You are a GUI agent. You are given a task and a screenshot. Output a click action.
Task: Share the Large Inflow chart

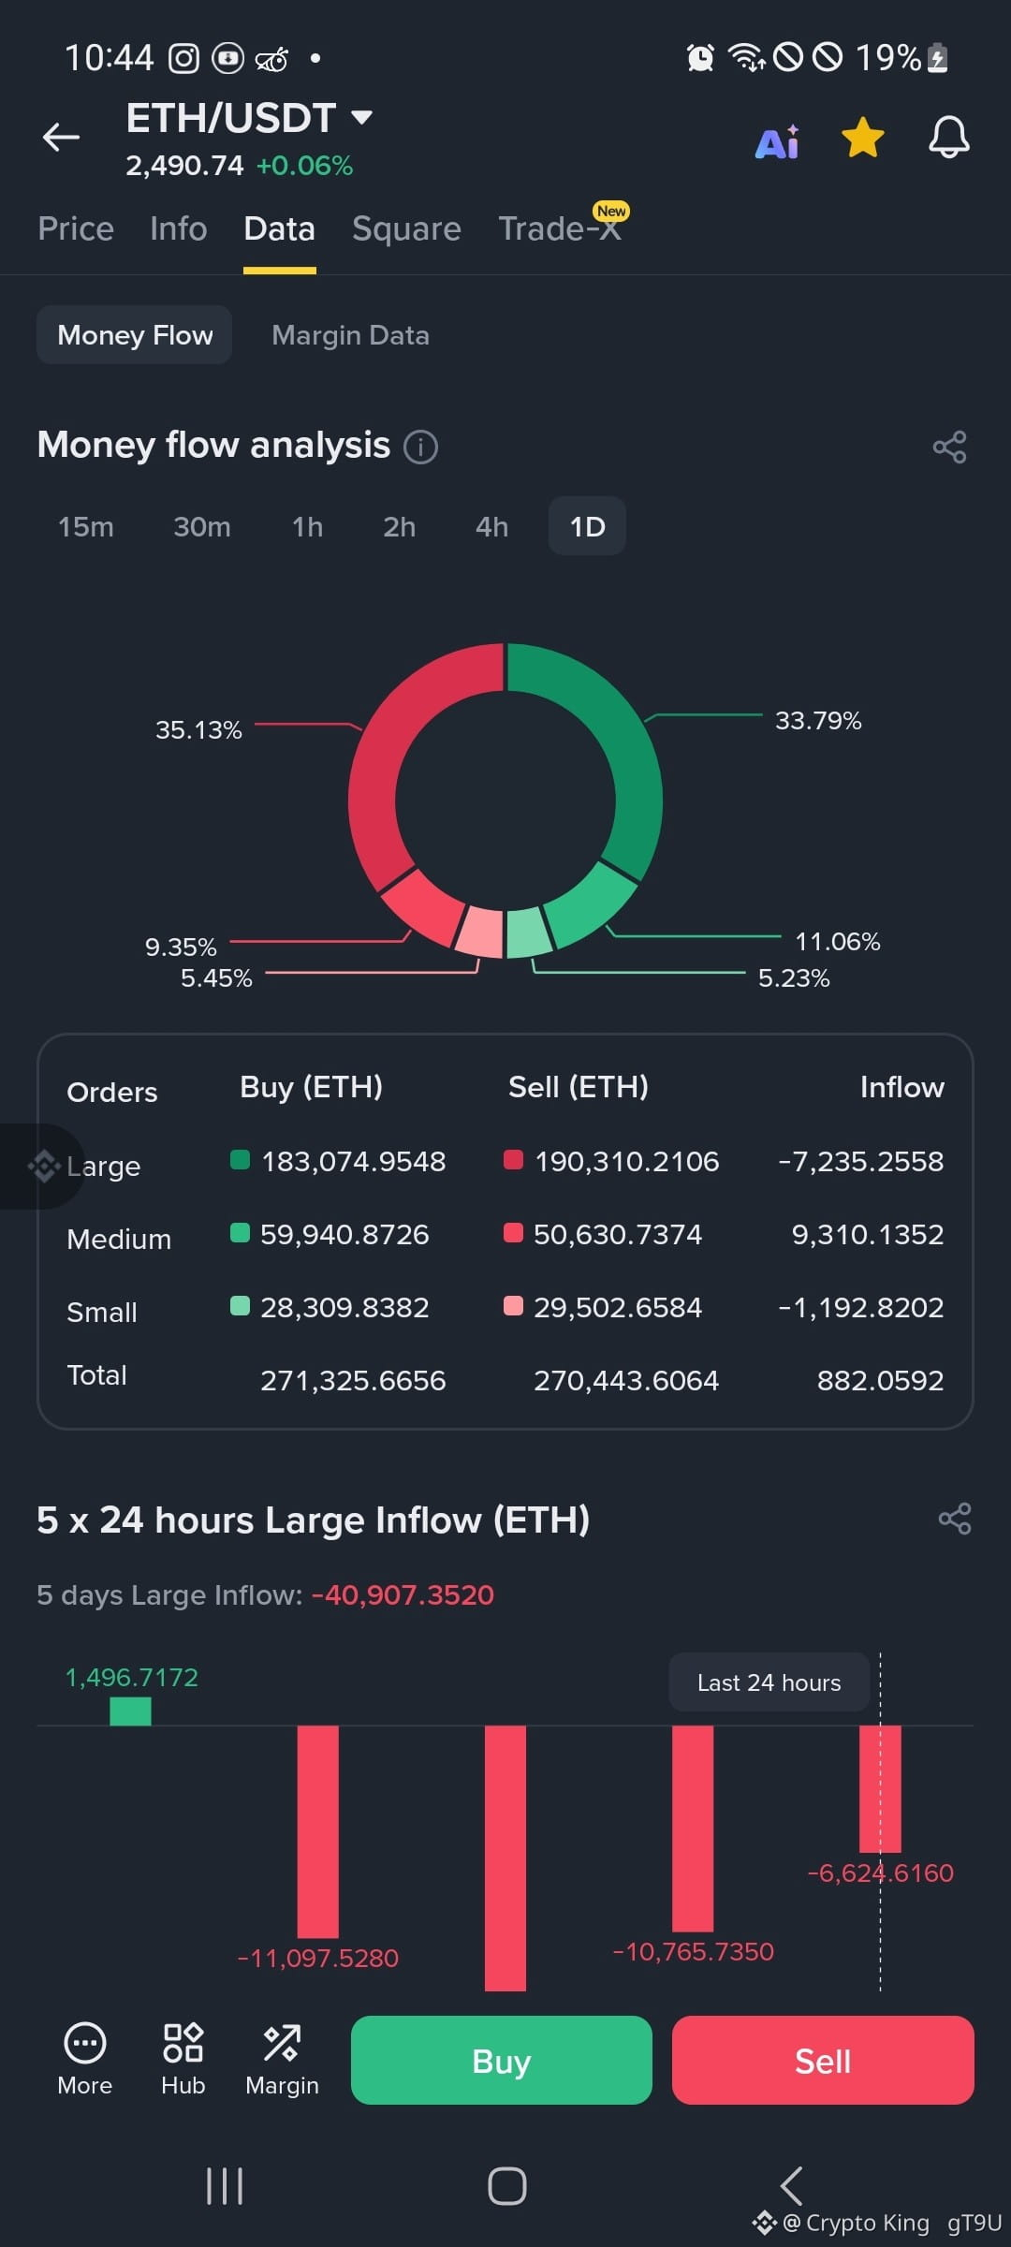(x=954, y=1519)
